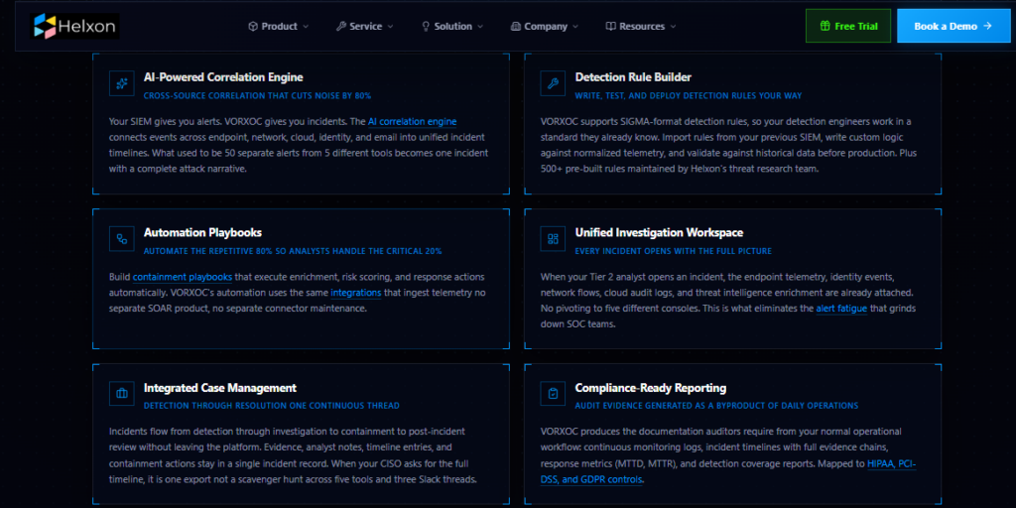Image resolution: width=1016 pixels, height=508 pixels.
Task: Click 'Write, test, and deploy detection rules' subtitle
Action: (x=689, y=96)
